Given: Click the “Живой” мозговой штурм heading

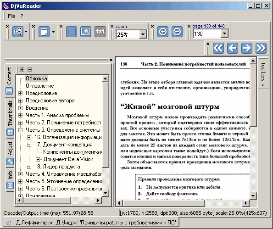Looking at the screenshot, I should pyautogui.click(x=170, y=106).
